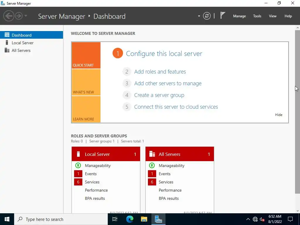This screenshot has height=225, width=300.
Task: Open the Tools menu
Action: (257, 16)
